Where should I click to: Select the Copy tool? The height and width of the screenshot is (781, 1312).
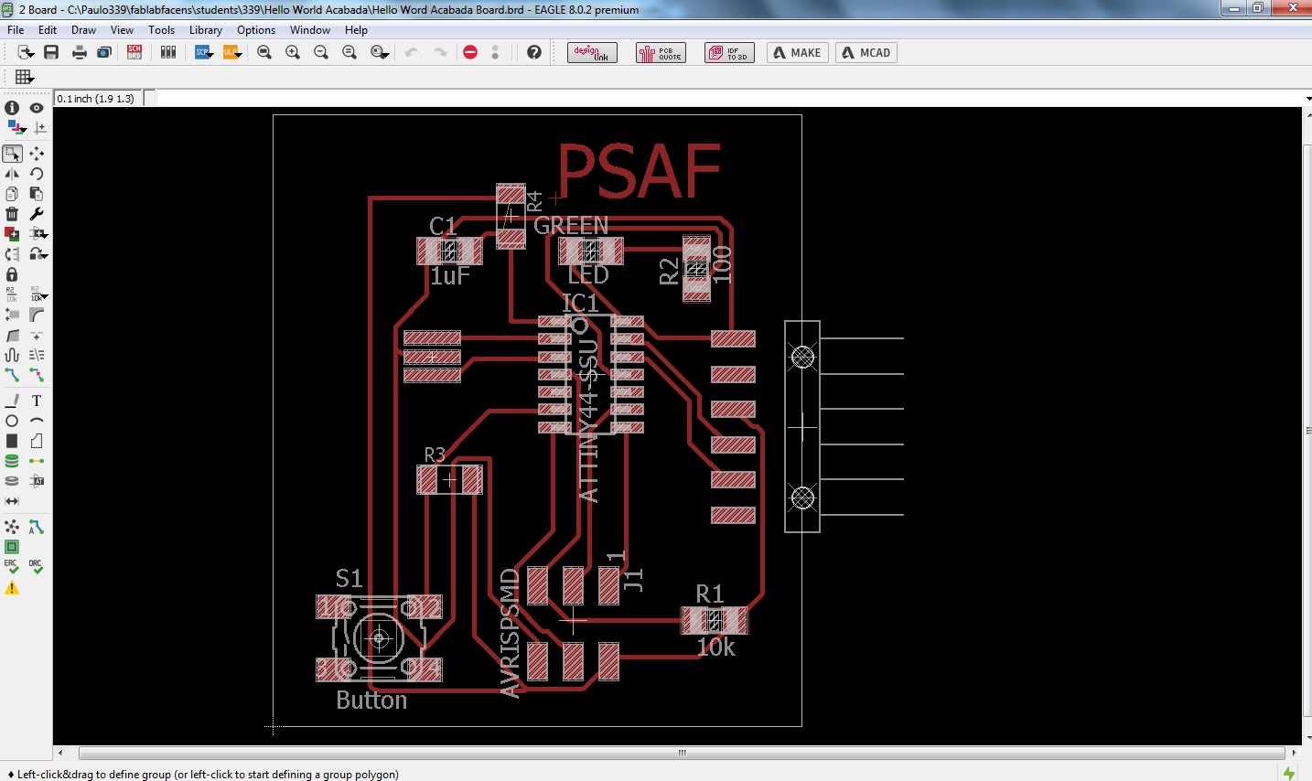12,194
